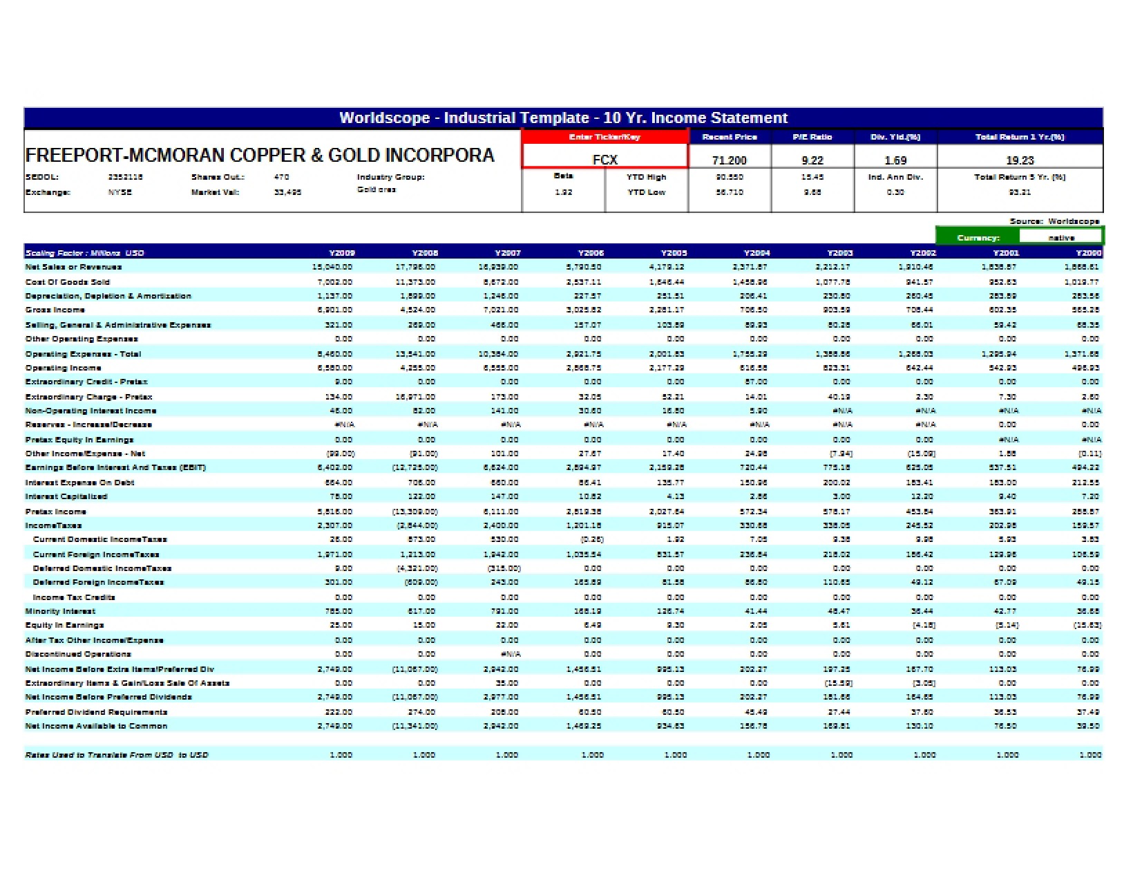
Task: Select the 'Total Return 5 Yr. (%)' label
Action: [x=1020, y=177]
